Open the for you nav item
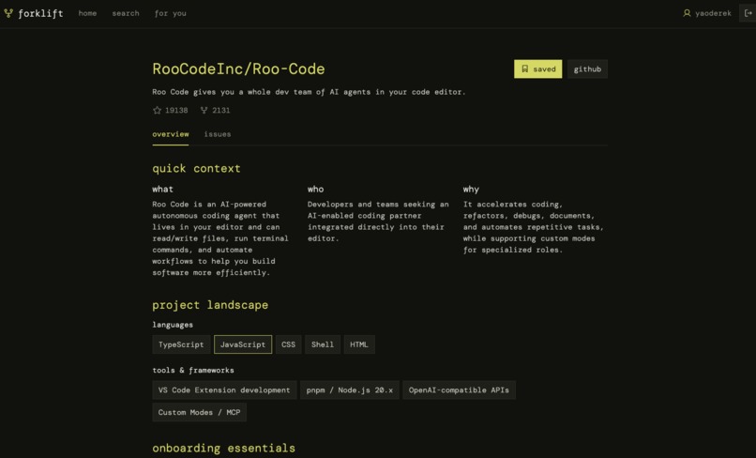Screen dimensions: 756x458 tap(170, 13)
